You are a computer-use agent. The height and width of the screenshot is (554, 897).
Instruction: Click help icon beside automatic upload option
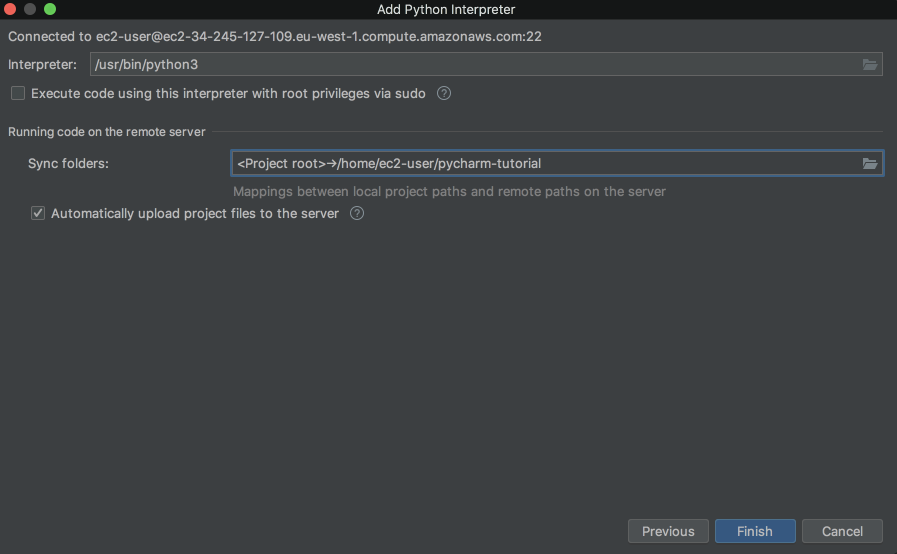click(356, 213)
